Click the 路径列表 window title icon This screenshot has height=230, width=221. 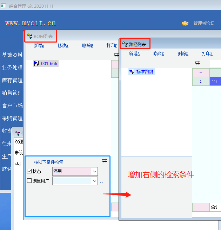125,44
